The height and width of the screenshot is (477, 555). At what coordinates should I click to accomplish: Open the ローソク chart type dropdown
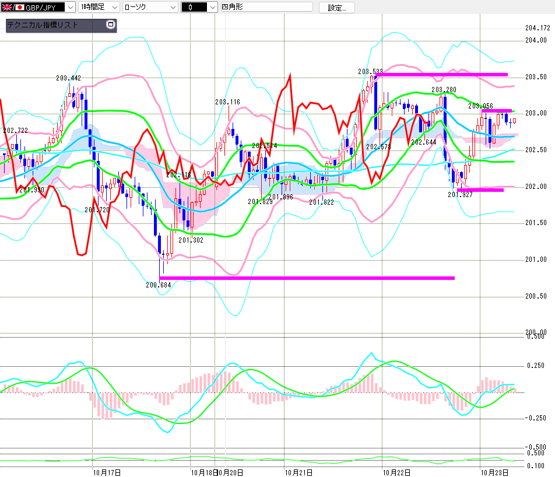[171, 8]
